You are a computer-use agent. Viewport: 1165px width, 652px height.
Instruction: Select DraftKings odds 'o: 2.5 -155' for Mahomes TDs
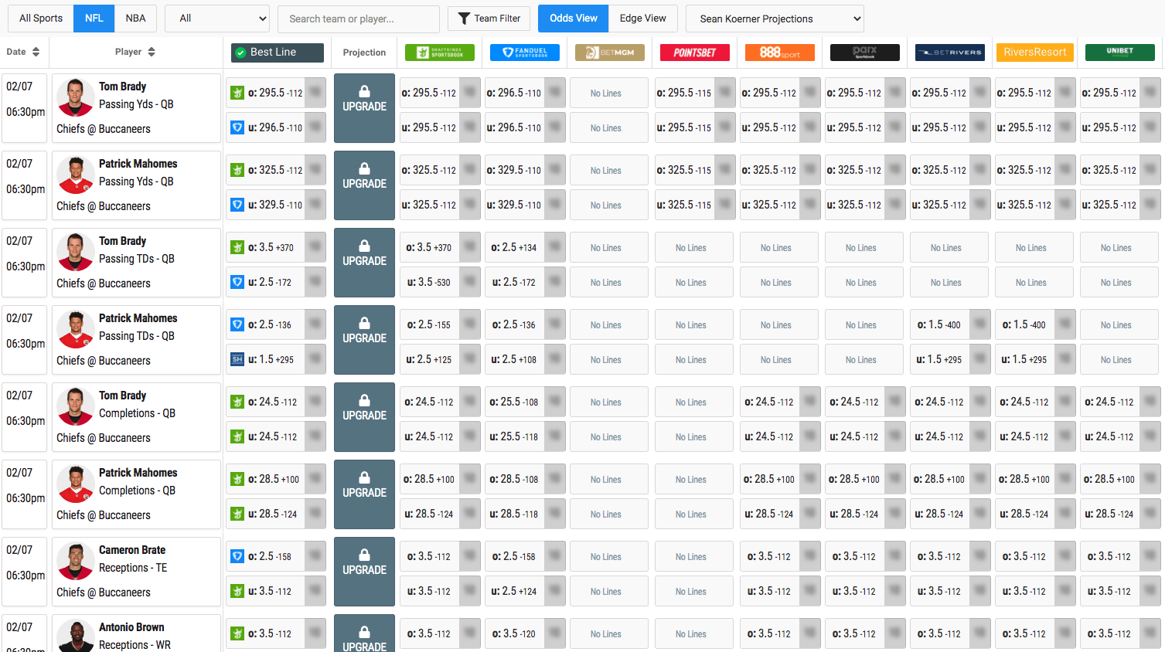click(440, 324)
